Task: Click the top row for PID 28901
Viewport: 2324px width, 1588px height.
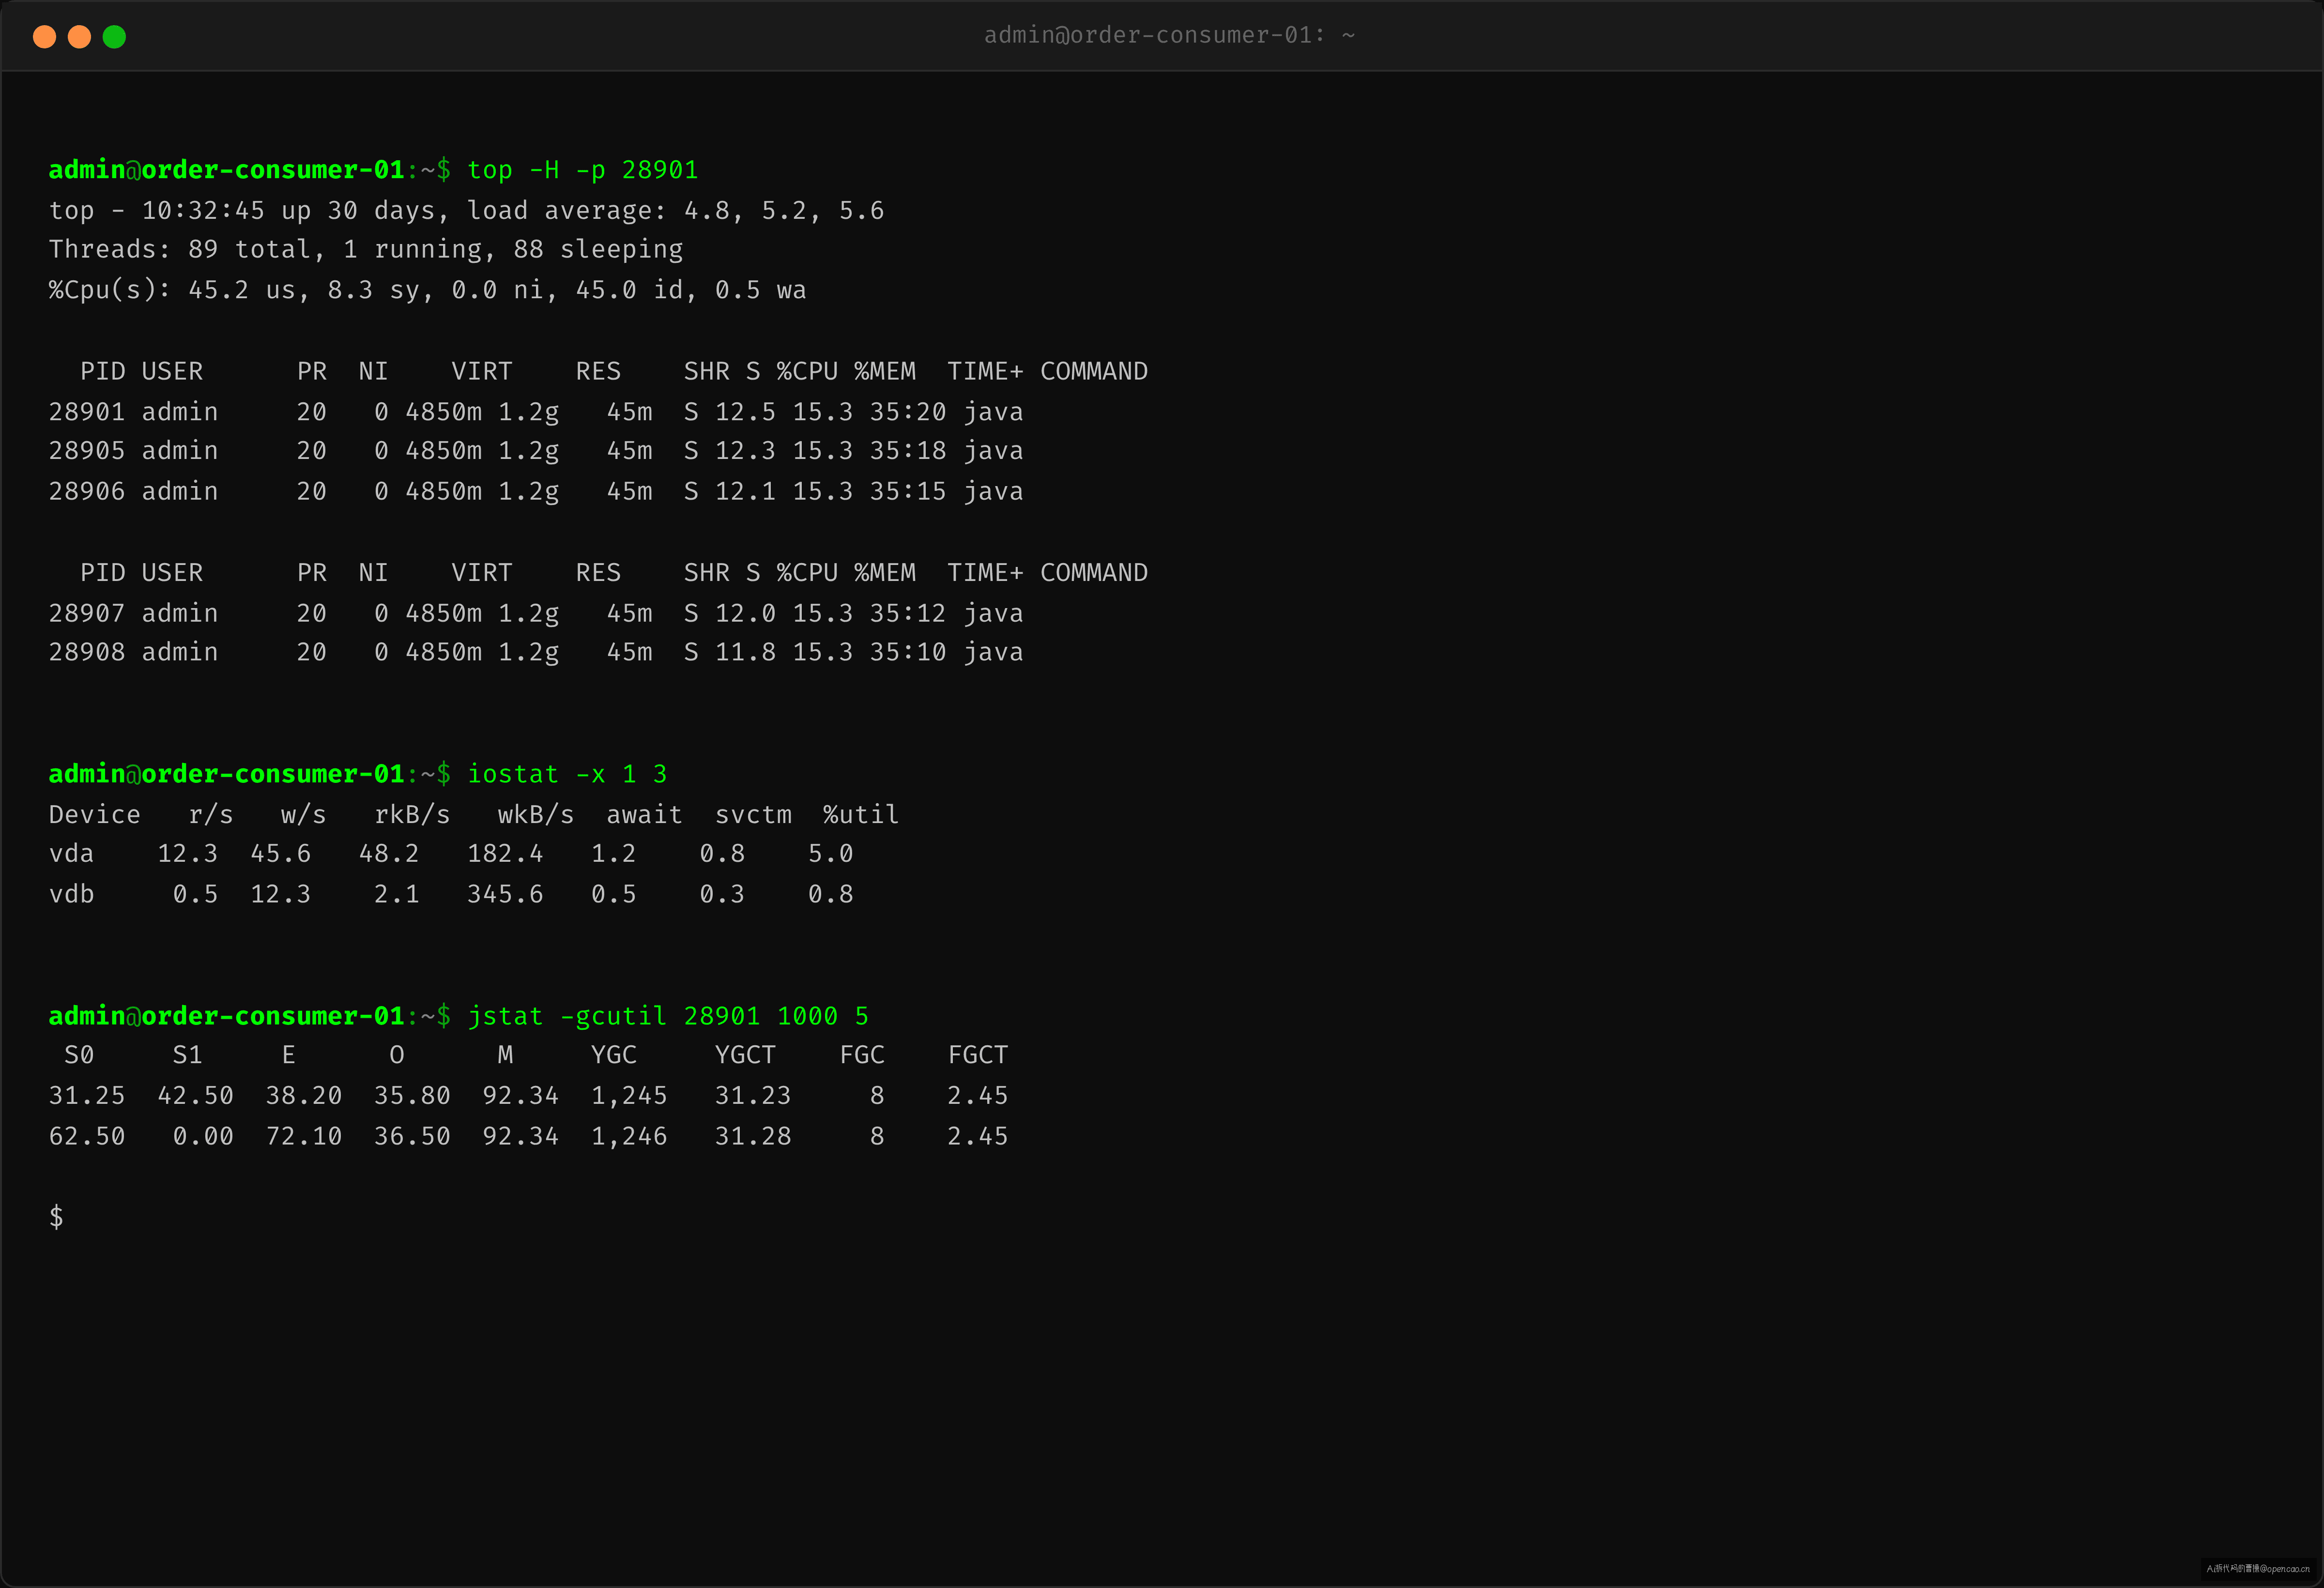Action: pyautogui.click(x=536, y=412)
